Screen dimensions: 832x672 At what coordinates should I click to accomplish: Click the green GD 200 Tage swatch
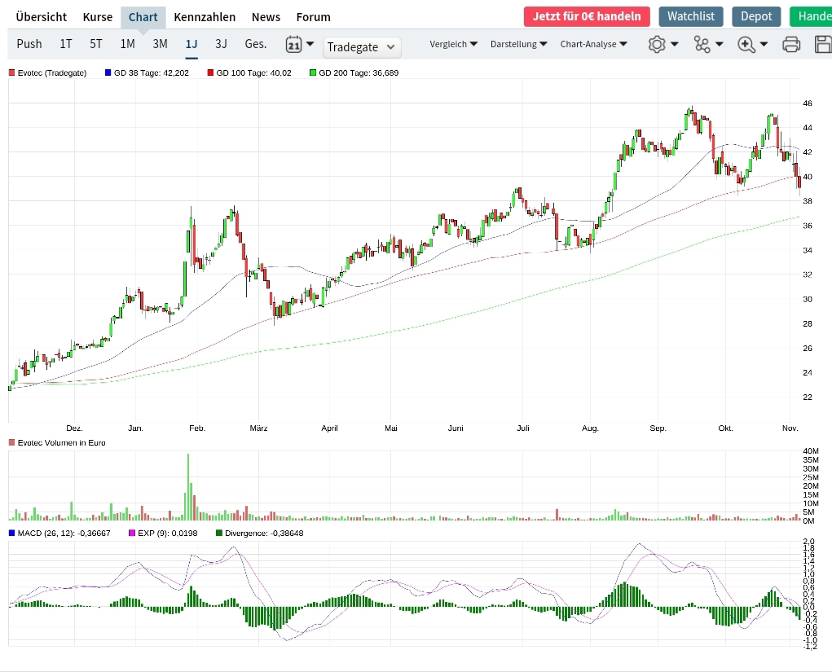point(313,72)
